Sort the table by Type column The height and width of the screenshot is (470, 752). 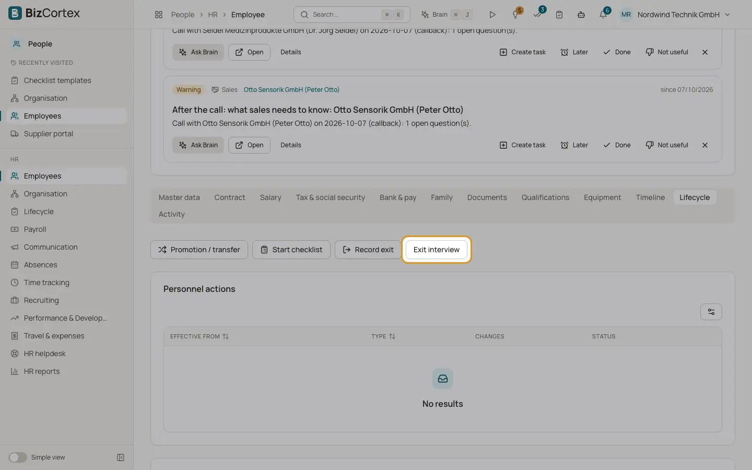pyautogui.click(x=383, y=336)
